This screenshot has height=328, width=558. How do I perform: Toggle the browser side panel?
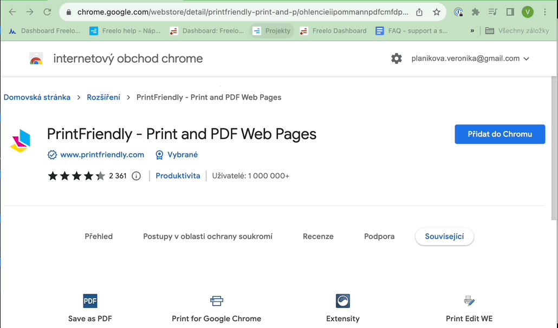click(510, 12)
